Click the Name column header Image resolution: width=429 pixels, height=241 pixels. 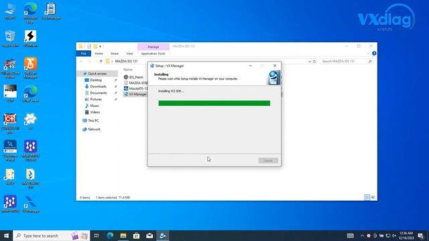click(x=128, y=70)
